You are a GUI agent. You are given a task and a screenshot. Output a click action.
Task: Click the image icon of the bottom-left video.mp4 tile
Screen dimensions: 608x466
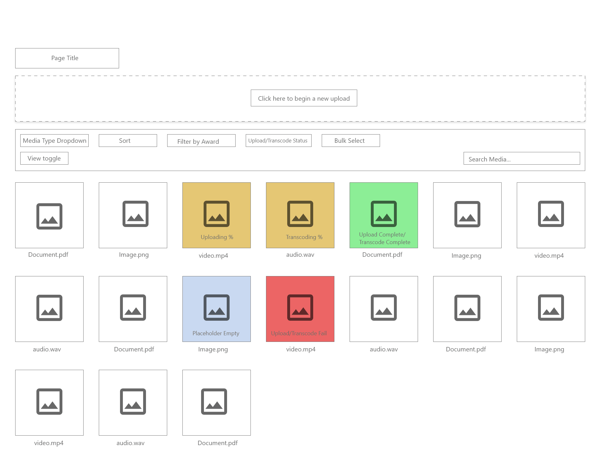tap(49, 401)
